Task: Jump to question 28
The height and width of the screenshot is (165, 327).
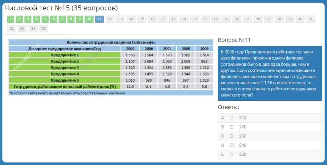Action: coord(279,19)
